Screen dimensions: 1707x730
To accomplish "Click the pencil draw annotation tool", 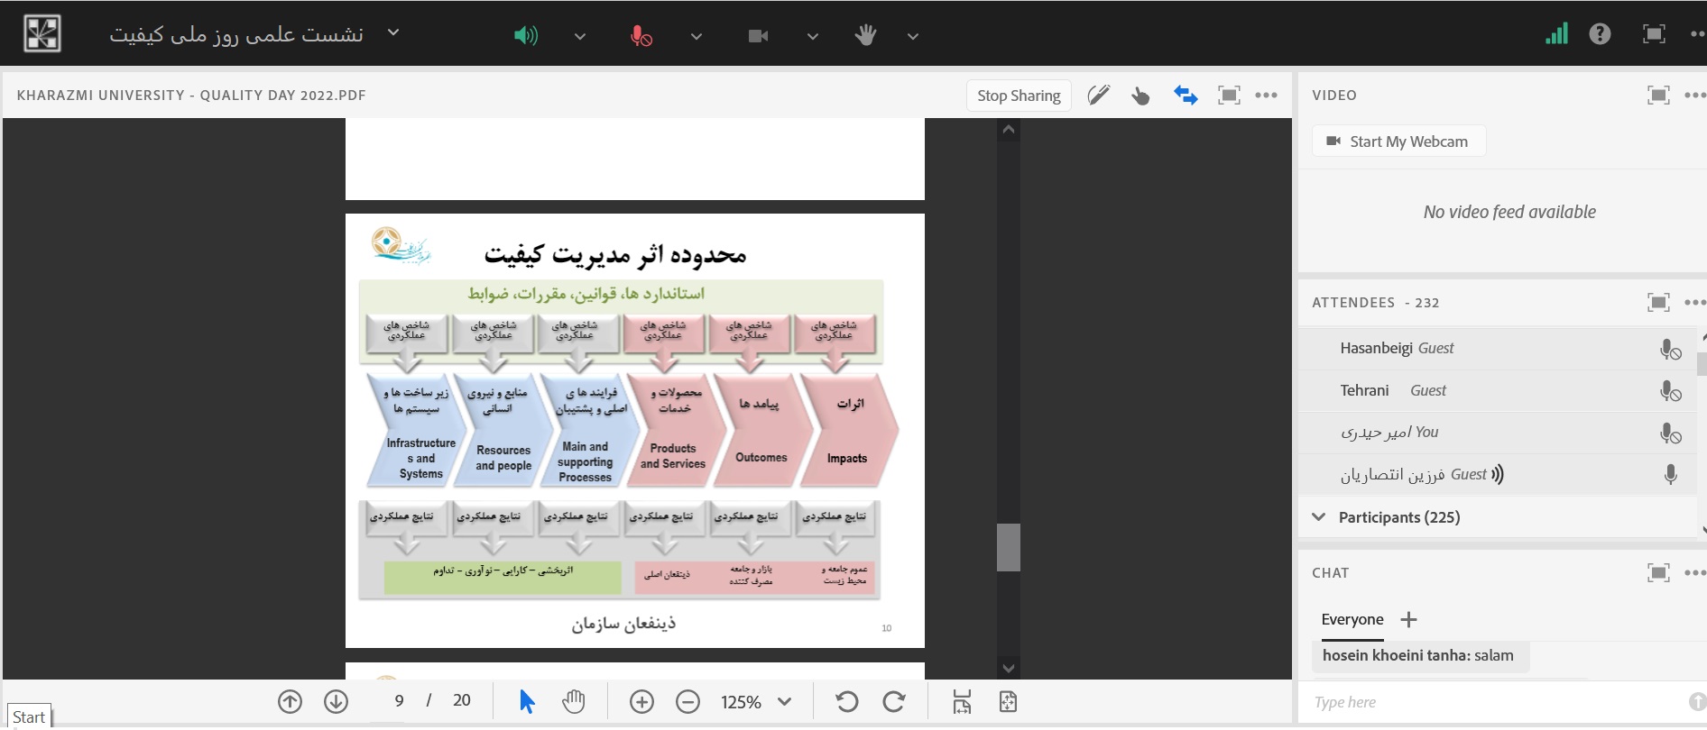I will pyautogui.click(x=1098, y=96).
